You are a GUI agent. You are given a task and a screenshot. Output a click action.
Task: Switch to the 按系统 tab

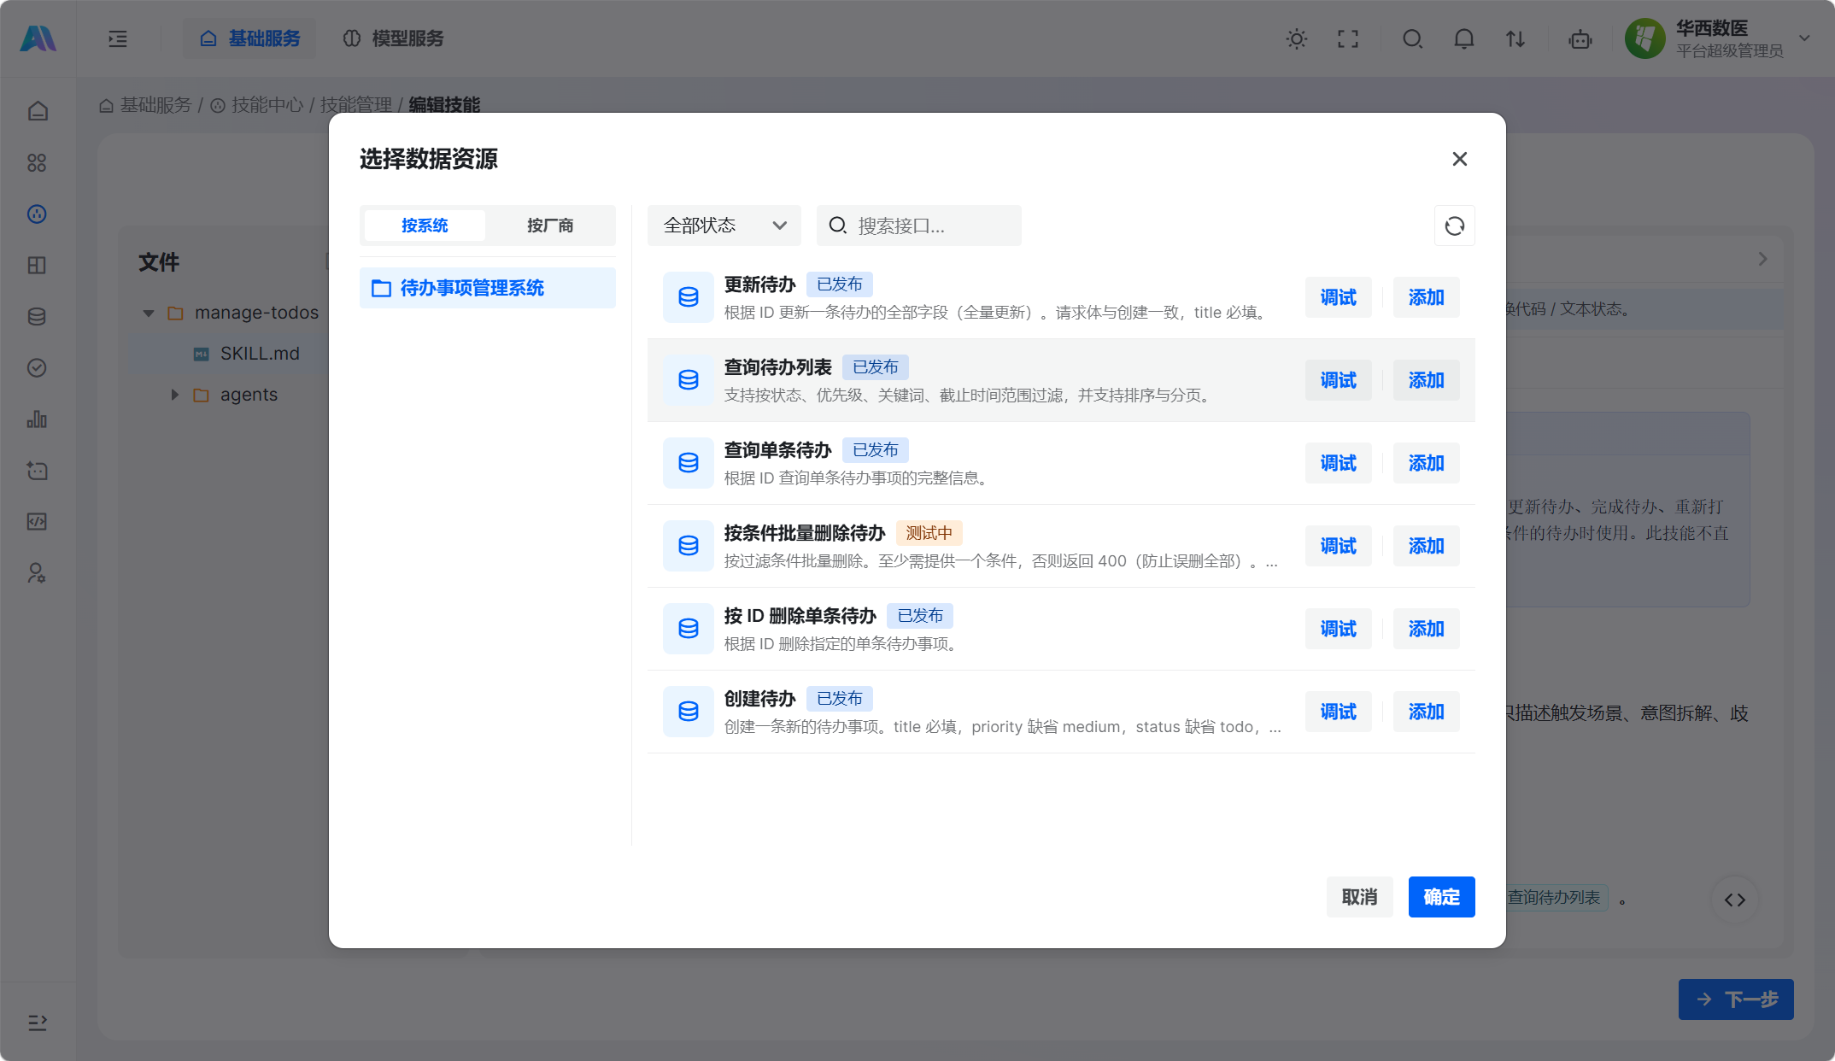(x=425, y=226)
